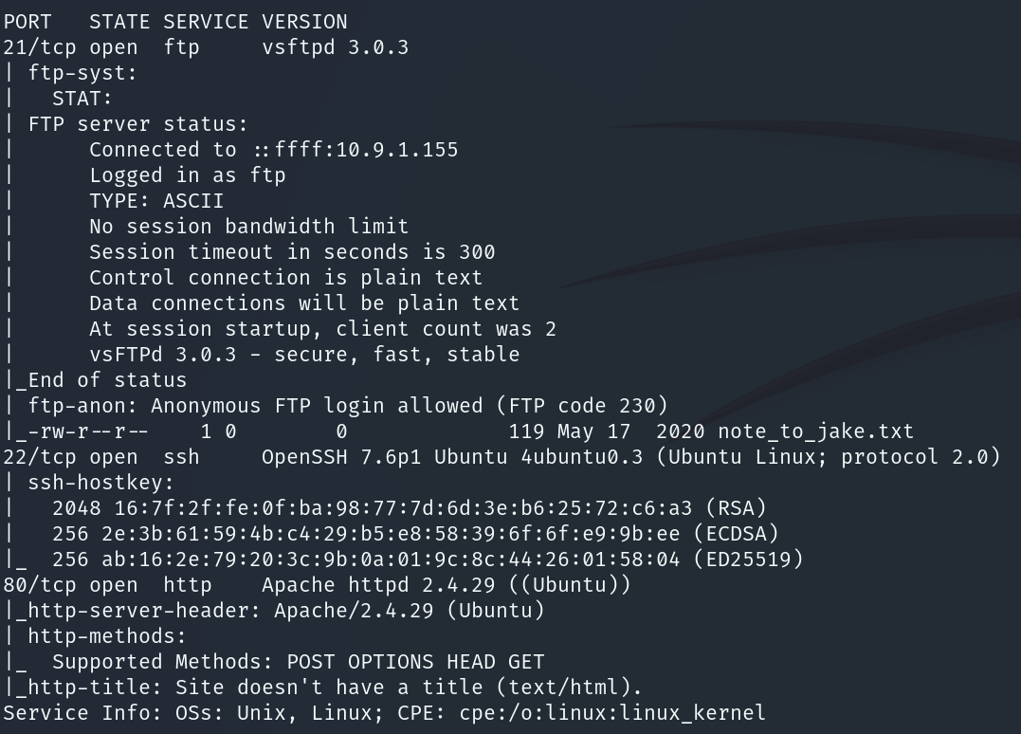Click the Logged in as ftp line

[x=187, y=175]
